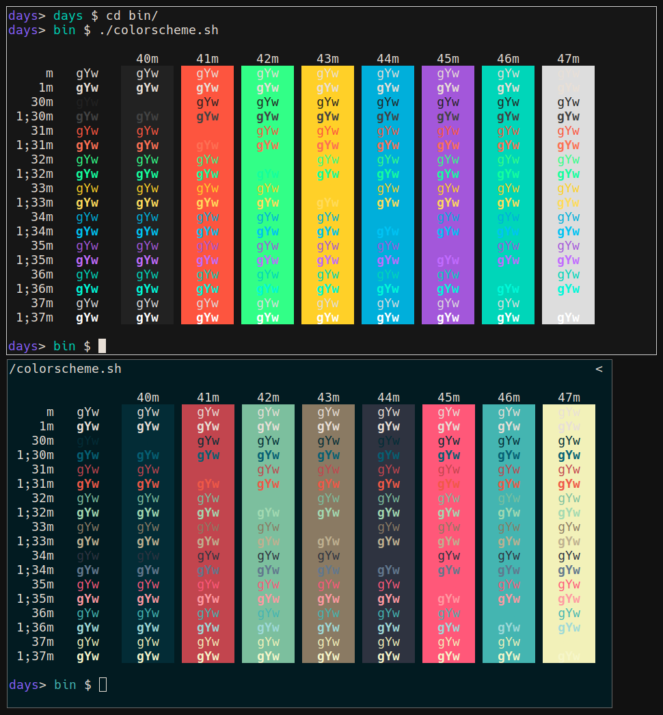
Task: Click the '30m' row label in bottom terminal
Action: point(43,441)
